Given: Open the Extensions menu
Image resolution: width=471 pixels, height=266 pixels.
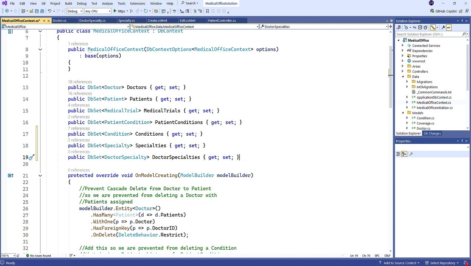Looking at the screenshot, I should point(138,3).
